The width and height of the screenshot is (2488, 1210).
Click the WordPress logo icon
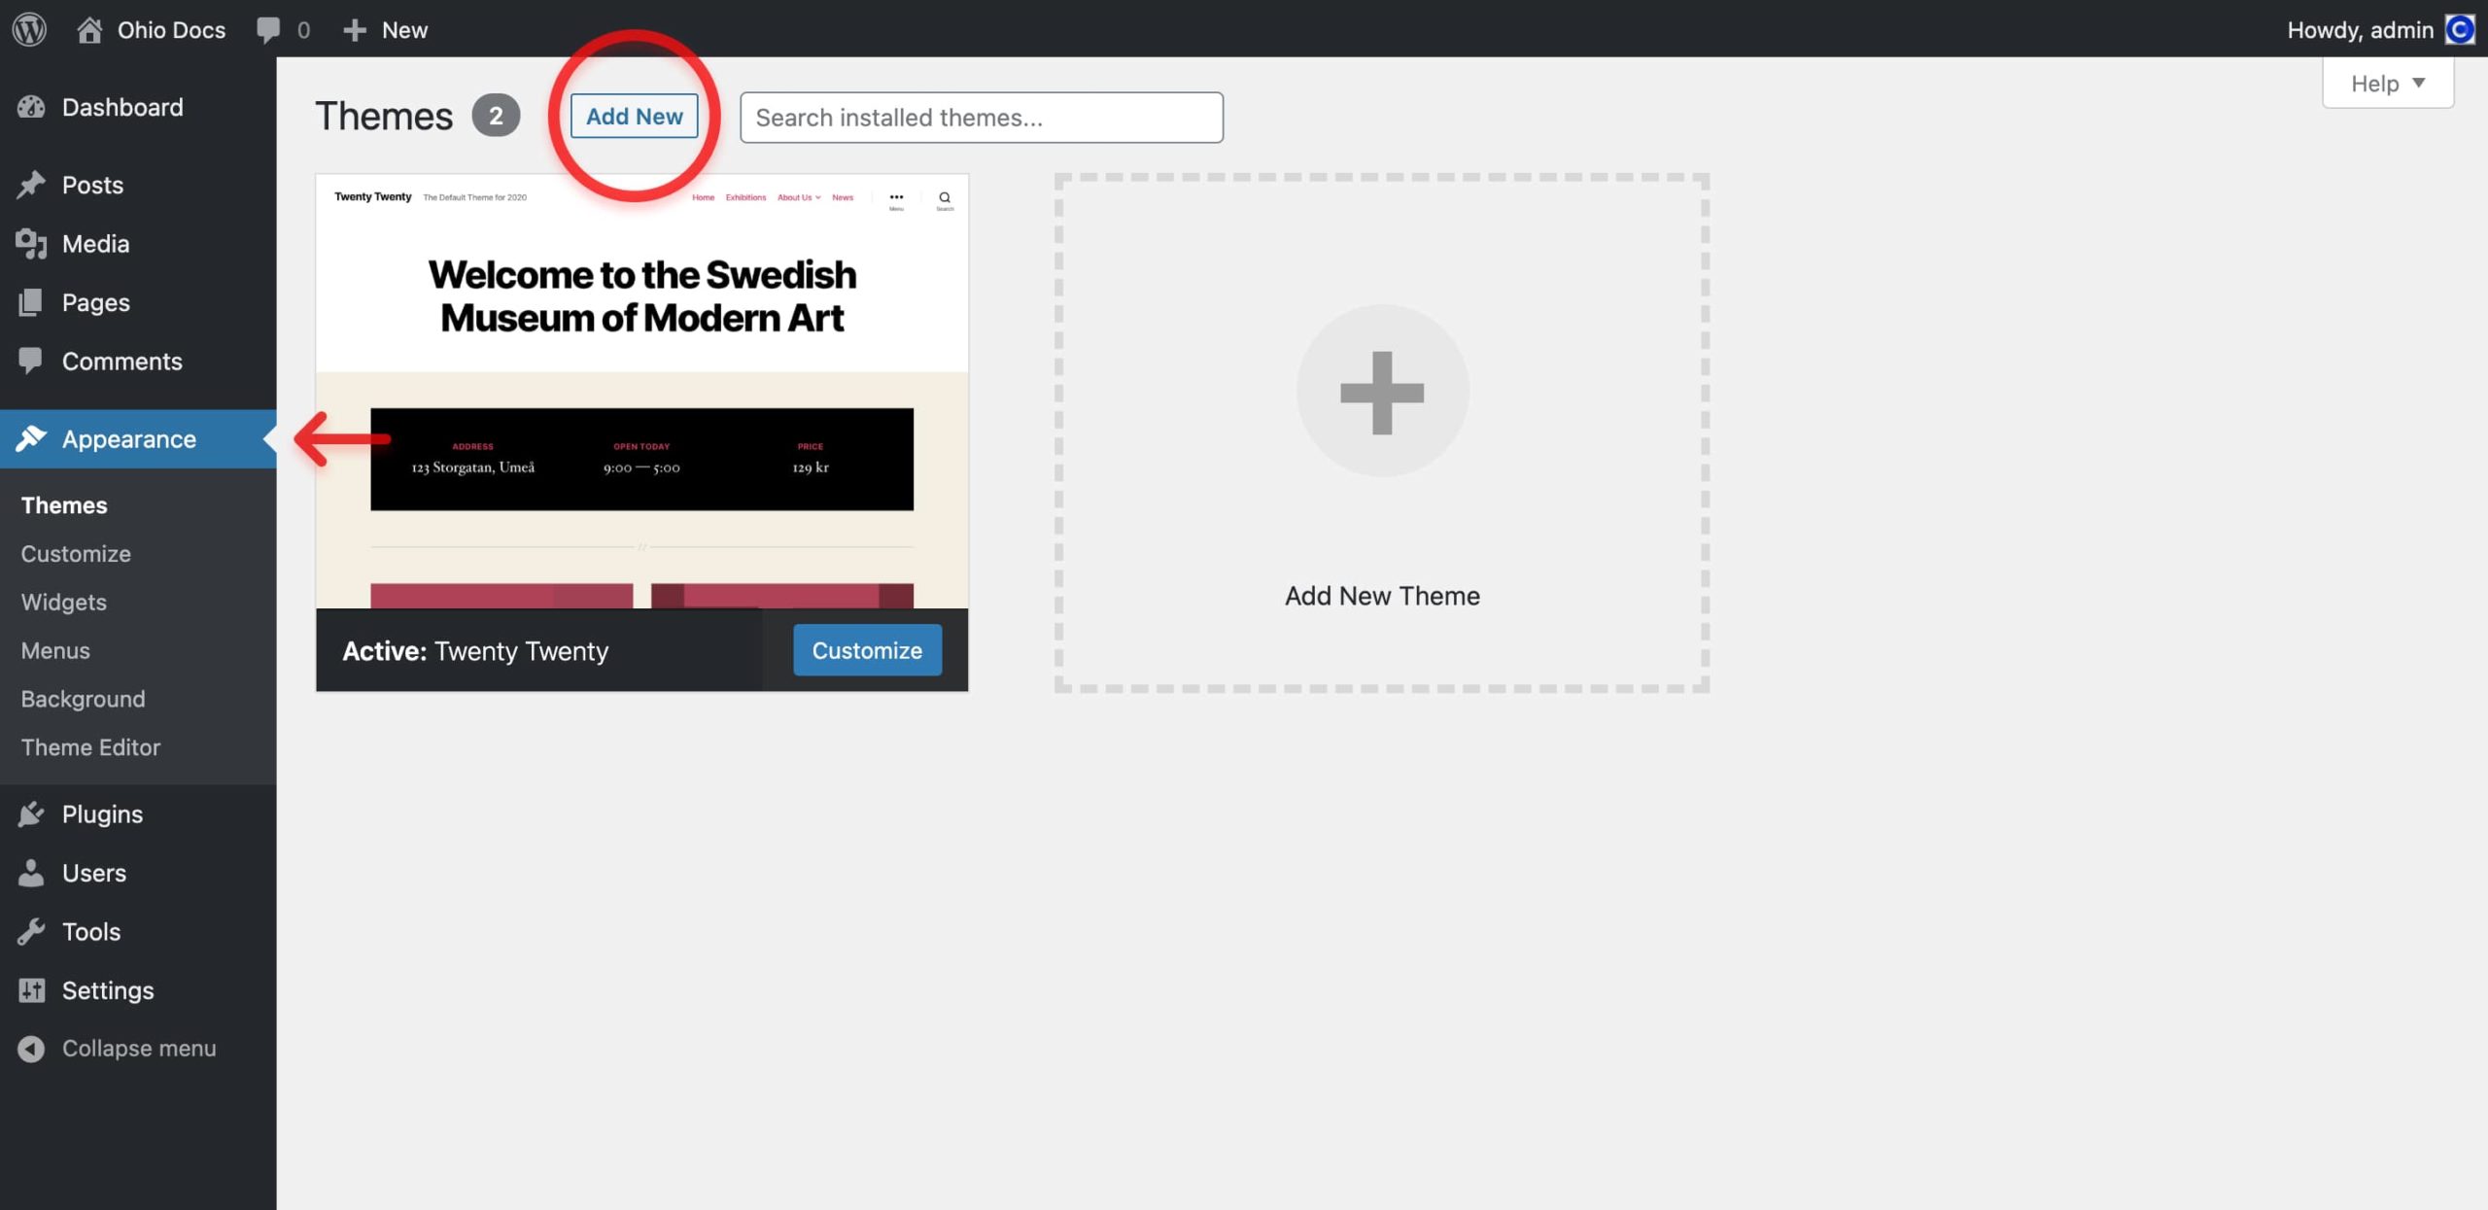(29, 29)
